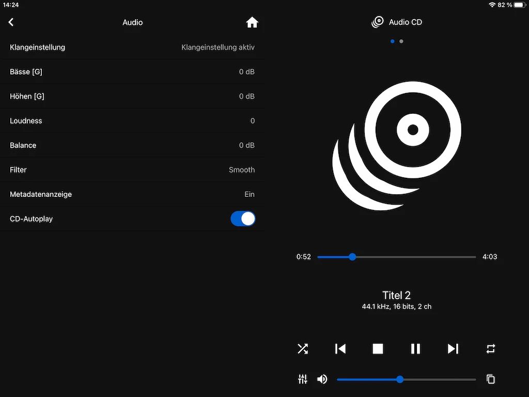Change the Filter Smooth option
The image size is (529, 397).
point(132,170)
